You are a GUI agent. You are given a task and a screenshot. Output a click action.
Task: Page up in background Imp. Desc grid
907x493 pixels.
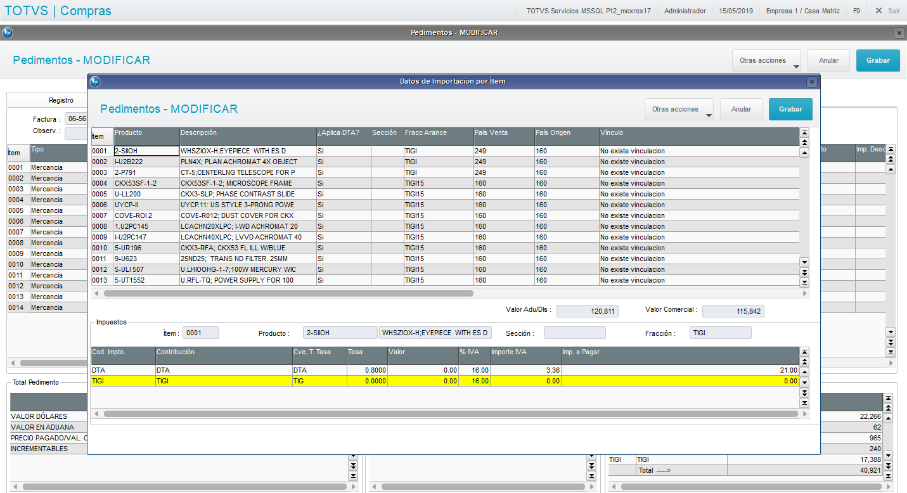point(891,159)
